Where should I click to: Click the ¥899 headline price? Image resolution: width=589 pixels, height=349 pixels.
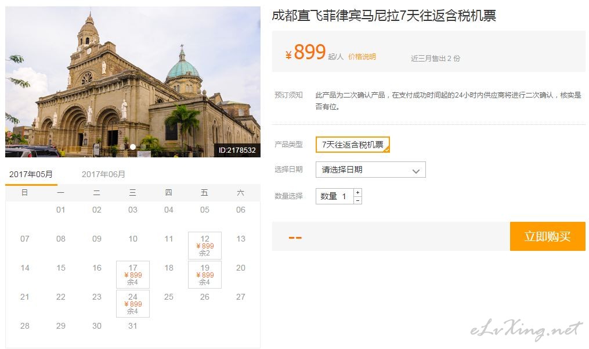305,52
